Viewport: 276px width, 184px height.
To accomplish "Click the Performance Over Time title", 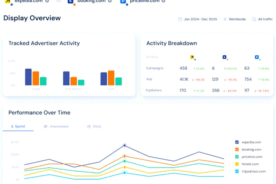I will point(39,113).
